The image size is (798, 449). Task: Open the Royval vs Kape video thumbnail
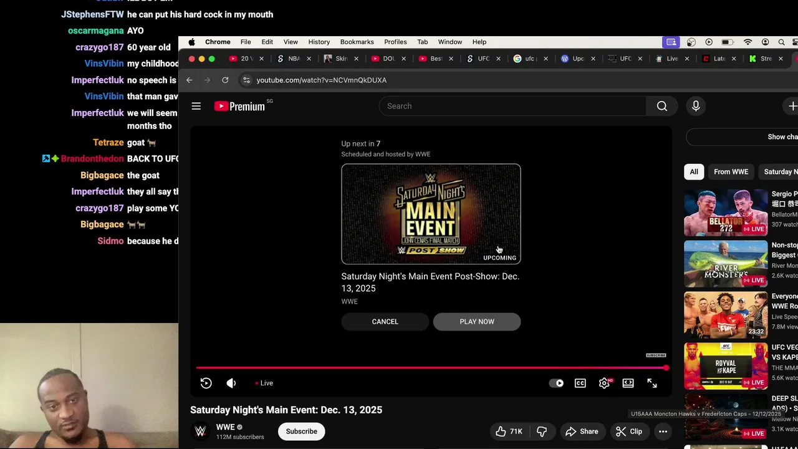pyautogui.click(x=726, y=366)
